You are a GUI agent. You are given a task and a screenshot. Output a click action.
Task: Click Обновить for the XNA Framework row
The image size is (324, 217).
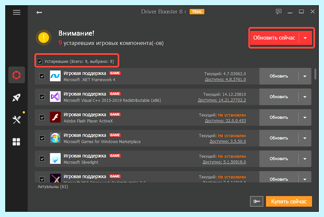tap(279, 178)
